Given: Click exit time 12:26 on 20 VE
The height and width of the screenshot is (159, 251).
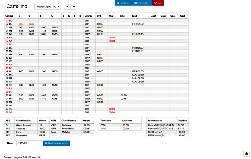Looking at the screenshot, I should coord(32,85).
